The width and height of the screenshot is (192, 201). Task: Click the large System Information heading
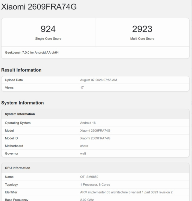click(23, 103)
